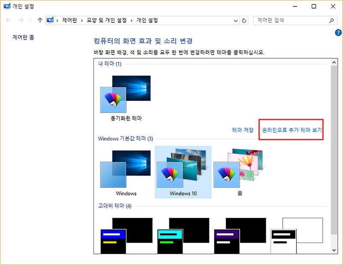Expand the address bar history dropdown
This screenshot has height=265, width=343.
pos(236,21)
